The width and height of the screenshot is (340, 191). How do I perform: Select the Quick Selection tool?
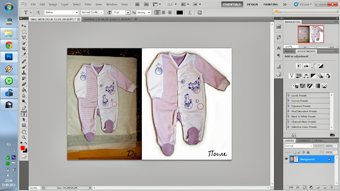pyautogui.click(x=24, y=43)
